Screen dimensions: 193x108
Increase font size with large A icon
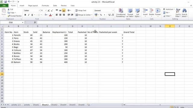(49, 11)
